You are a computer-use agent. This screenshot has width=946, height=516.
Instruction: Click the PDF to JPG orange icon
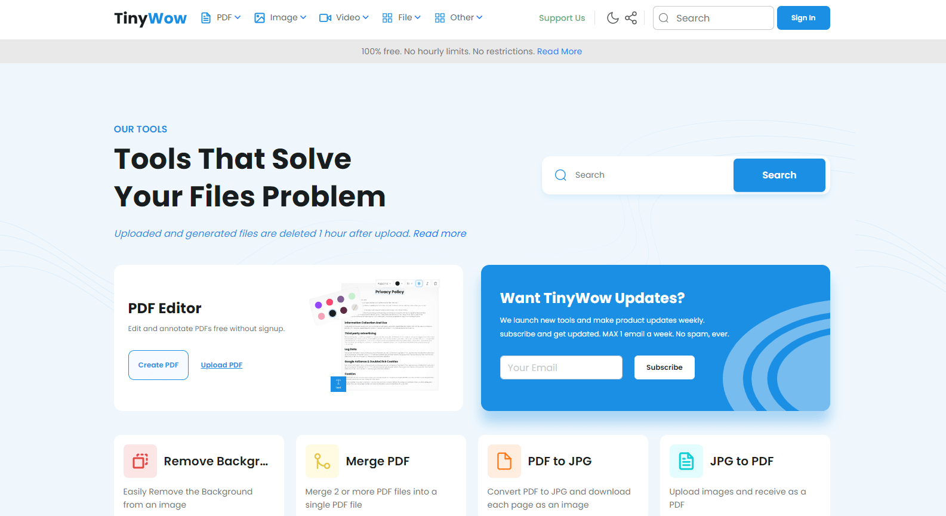point(504,461)
